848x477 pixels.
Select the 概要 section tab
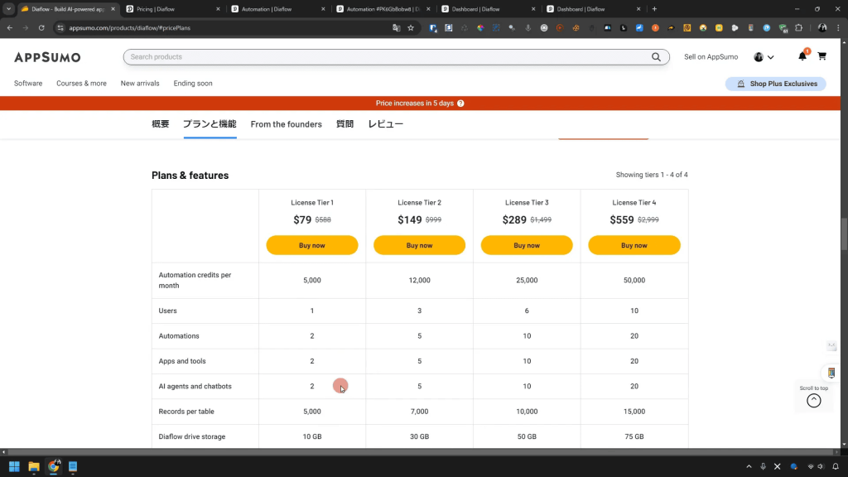160,124
